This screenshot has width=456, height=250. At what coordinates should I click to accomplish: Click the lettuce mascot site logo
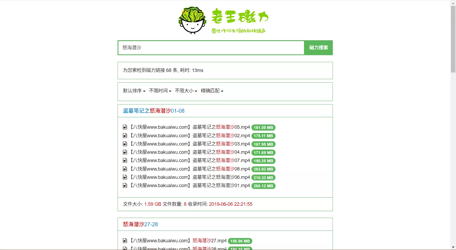click(x=193, y=20)
